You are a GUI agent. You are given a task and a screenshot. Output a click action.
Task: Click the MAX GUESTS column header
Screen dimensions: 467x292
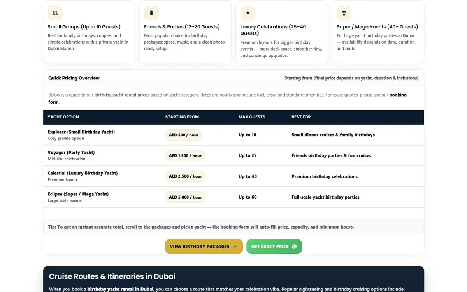[x=252, y=117]
